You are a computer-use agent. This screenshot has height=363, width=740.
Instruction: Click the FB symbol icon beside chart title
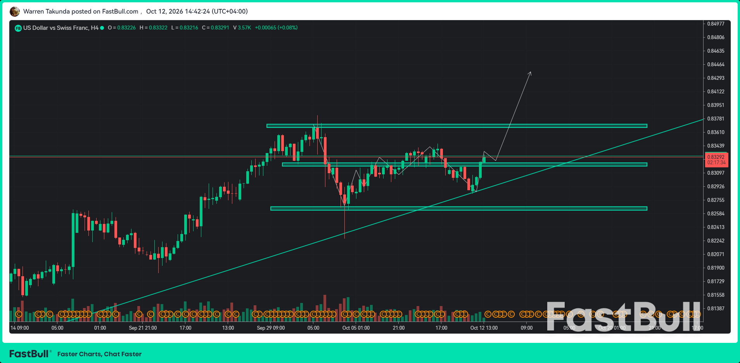pos(18,28)
